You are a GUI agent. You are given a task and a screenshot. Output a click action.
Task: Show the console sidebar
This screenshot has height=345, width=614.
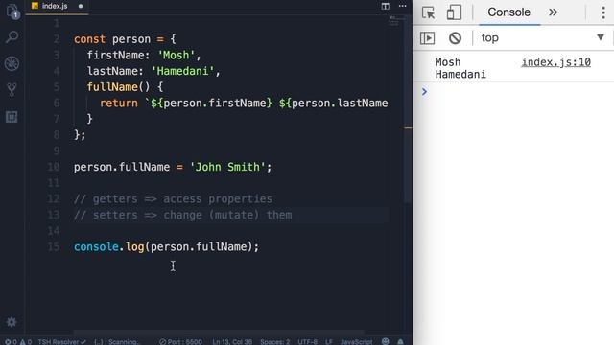(x=427, y=38)
